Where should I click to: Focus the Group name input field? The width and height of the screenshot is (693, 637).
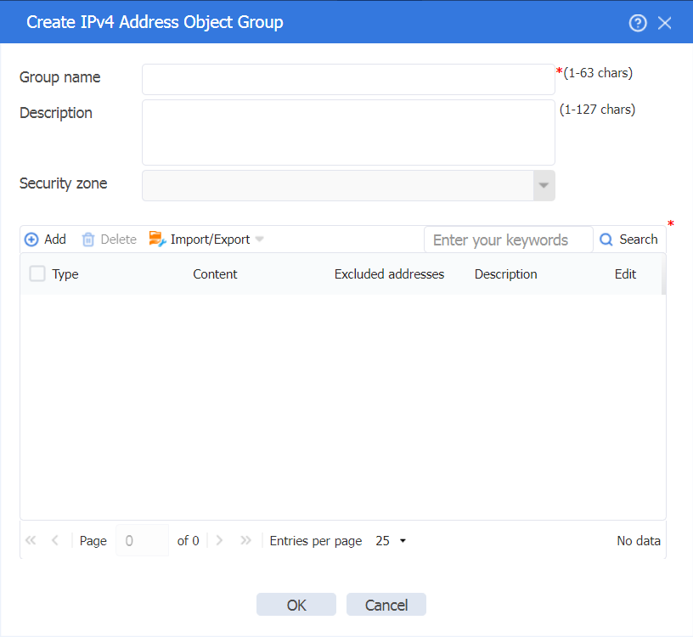tap(348, 79)
